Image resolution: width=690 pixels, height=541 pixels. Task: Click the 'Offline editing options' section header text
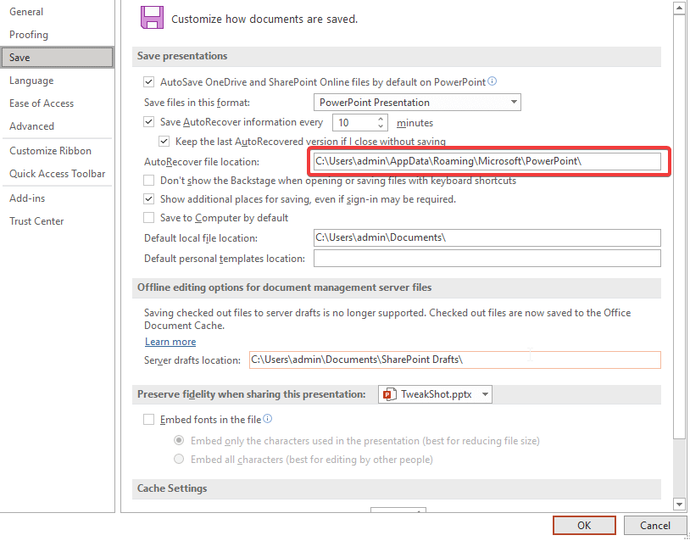(x=284, y=287)
